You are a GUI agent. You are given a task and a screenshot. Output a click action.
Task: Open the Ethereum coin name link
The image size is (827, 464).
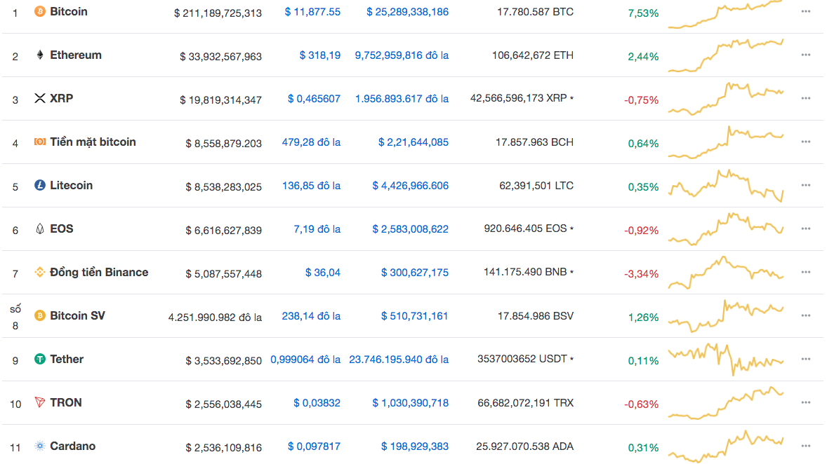pyautogui.click(x=76, y=55)
